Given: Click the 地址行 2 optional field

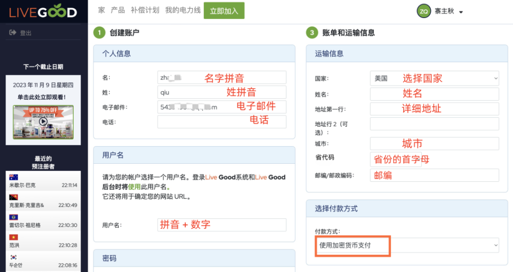Looking at the screenshot, I should [434, 124].
